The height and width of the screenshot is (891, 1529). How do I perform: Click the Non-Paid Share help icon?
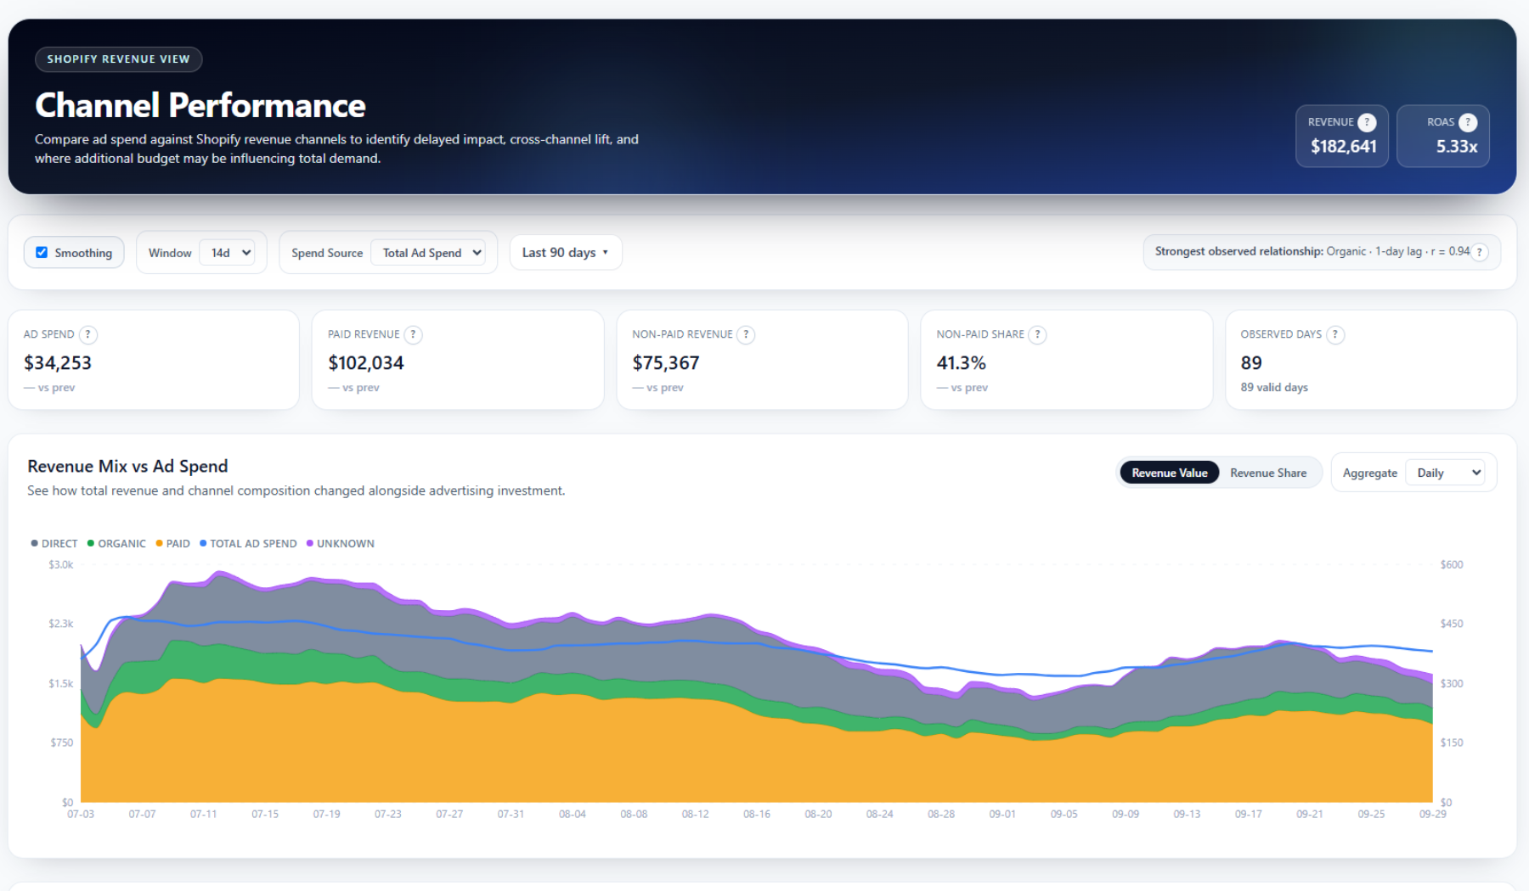click(1037, 334)
